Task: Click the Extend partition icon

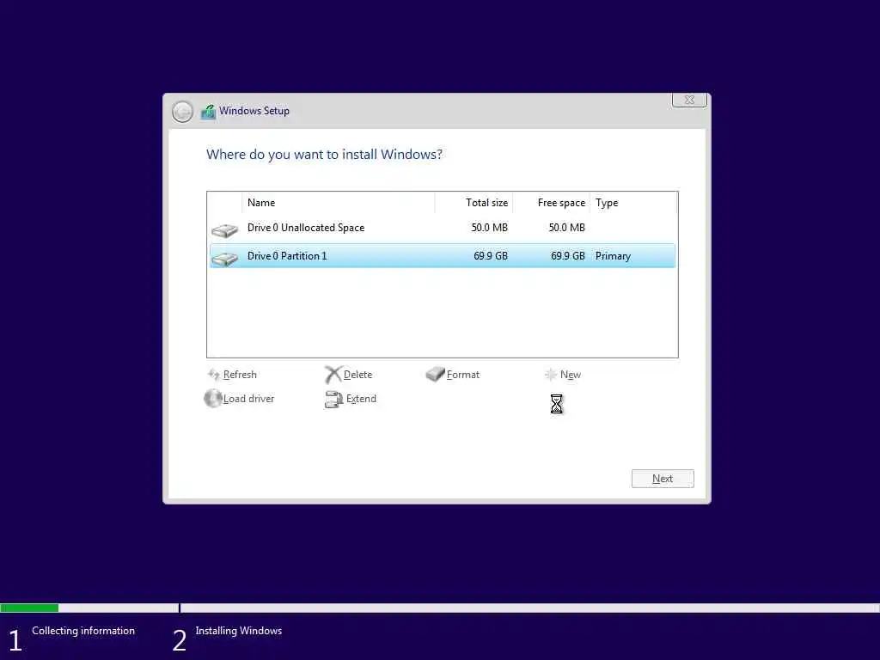Action: 334,399
